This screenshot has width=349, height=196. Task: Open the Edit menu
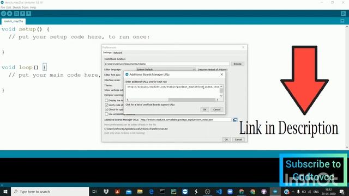click(x=9, y=7)
